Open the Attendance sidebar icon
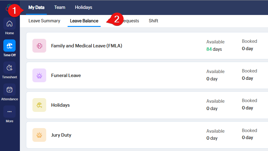This screenshot has height=151, width=268. pyautogui.click(x=9, y=90)
